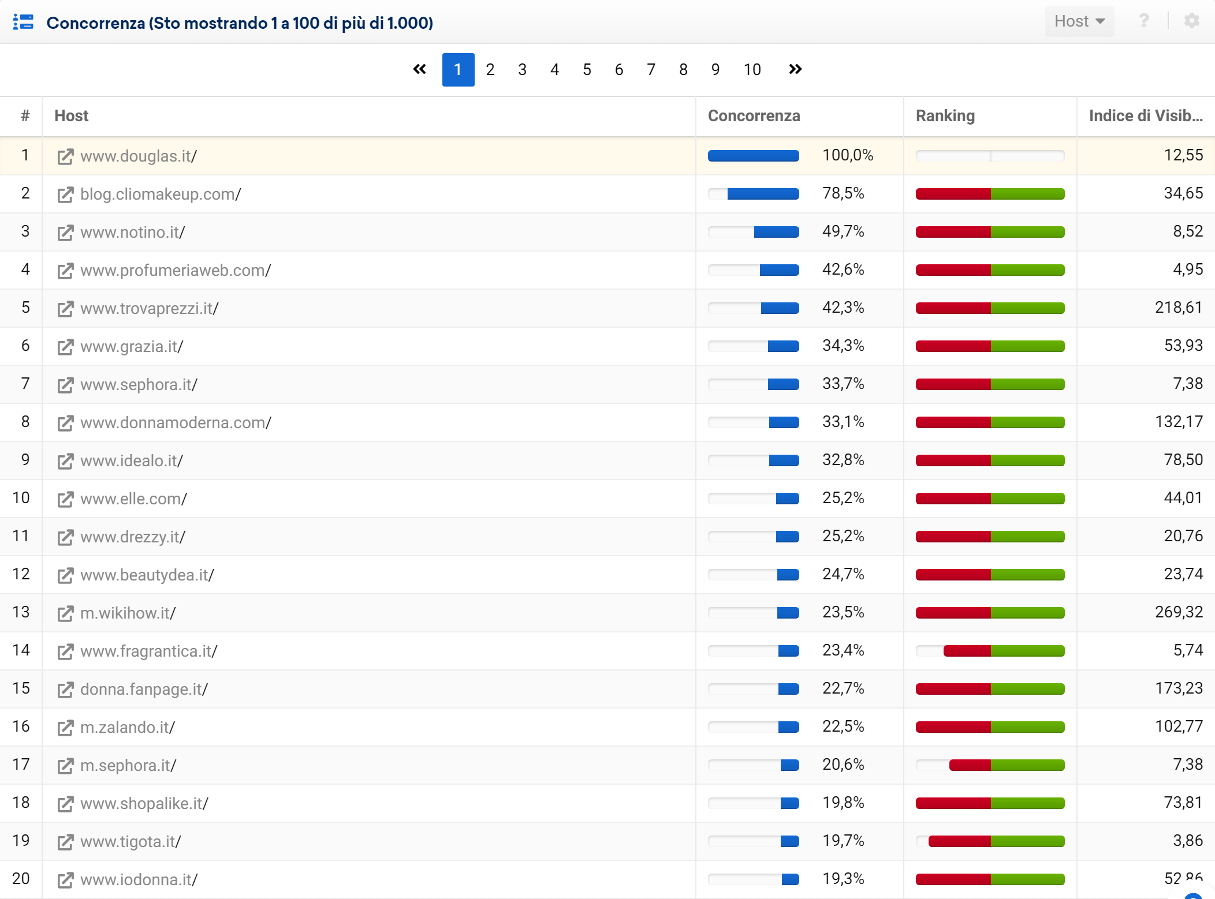Screen dimensions: 1215x899
Task: Open the external link icon for www.tigota.it
Action: [x=65, y=842]
